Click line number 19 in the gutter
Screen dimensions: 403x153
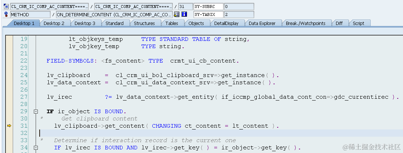click(x=24, y=39)
